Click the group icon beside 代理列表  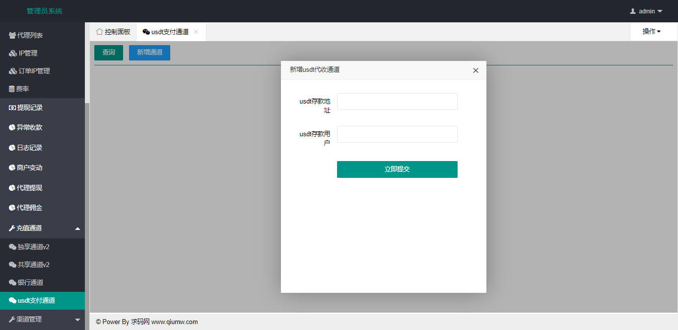12,36
